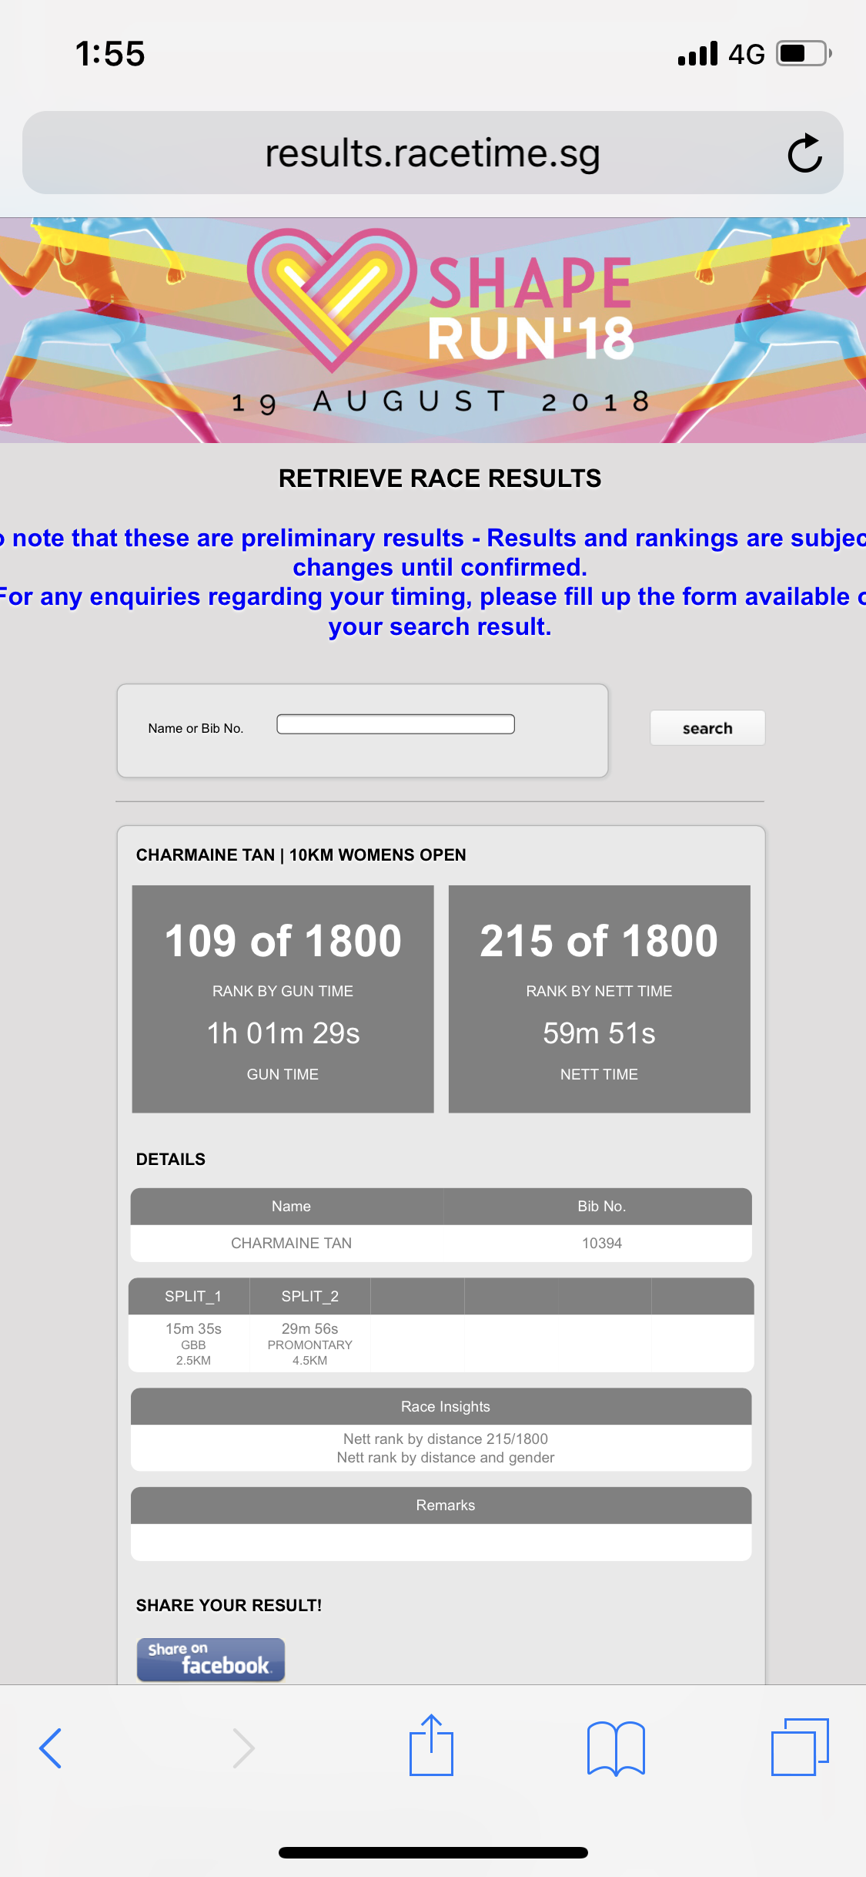Tap the Shape Run'18 banner image
Viewport: 866px width, 1877px height.
point(433,330)
